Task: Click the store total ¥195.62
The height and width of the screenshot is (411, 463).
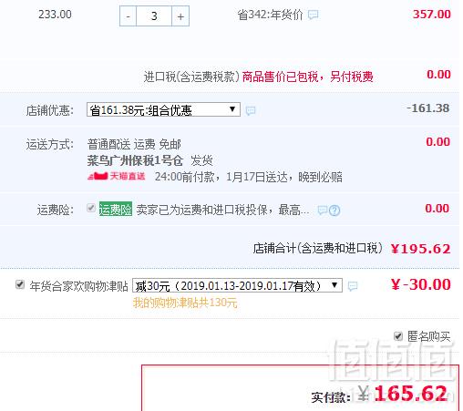Action: point(420,249)
